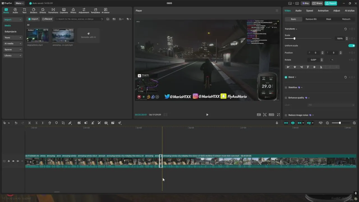
Task: Switch to the Adjust properties tab
Action: pos(337,11)
